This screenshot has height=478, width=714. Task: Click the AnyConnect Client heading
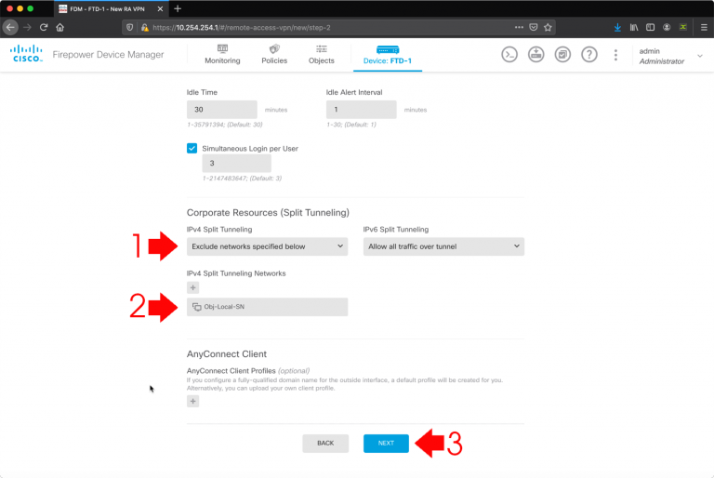[x=226, y=354]
